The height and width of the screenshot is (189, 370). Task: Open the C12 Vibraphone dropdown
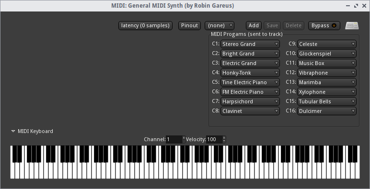(327, 73)
